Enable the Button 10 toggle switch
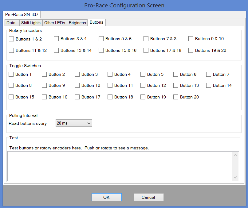The width and height of the screenshot is (248, 208). (x=77, y=86)
